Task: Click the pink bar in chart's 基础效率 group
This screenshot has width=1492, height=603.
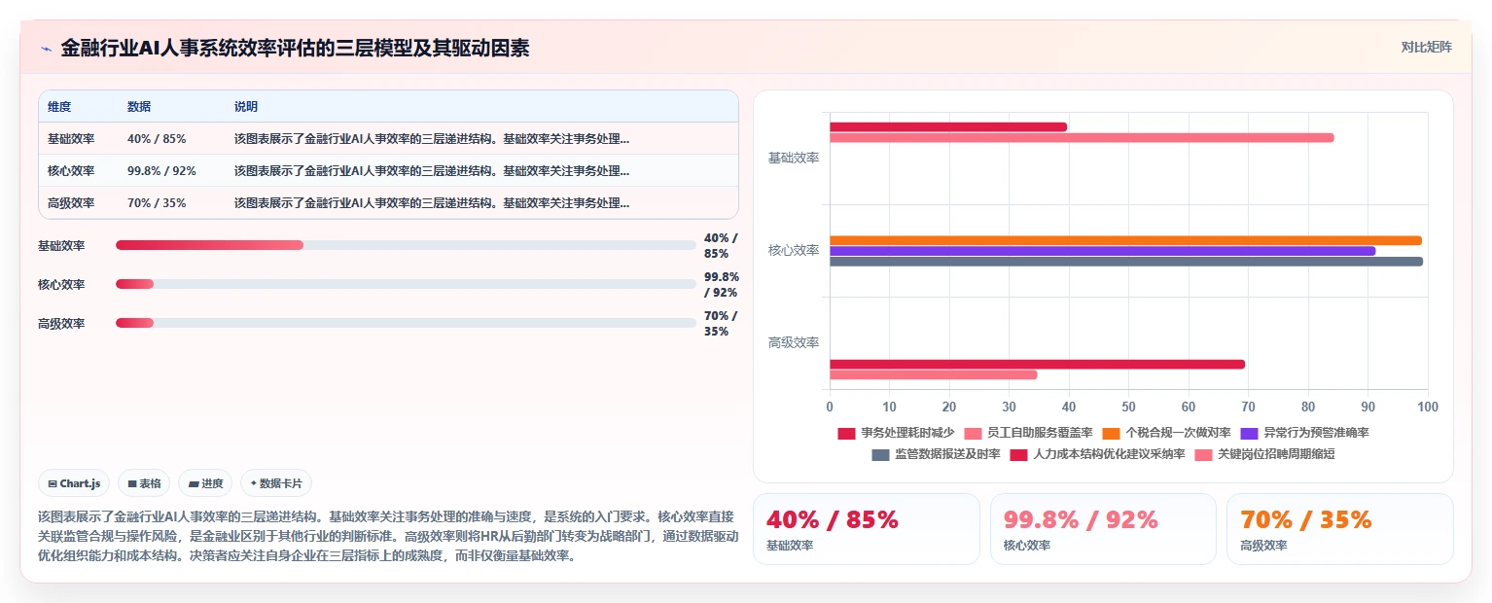Action: click(x=1082, y=138)
